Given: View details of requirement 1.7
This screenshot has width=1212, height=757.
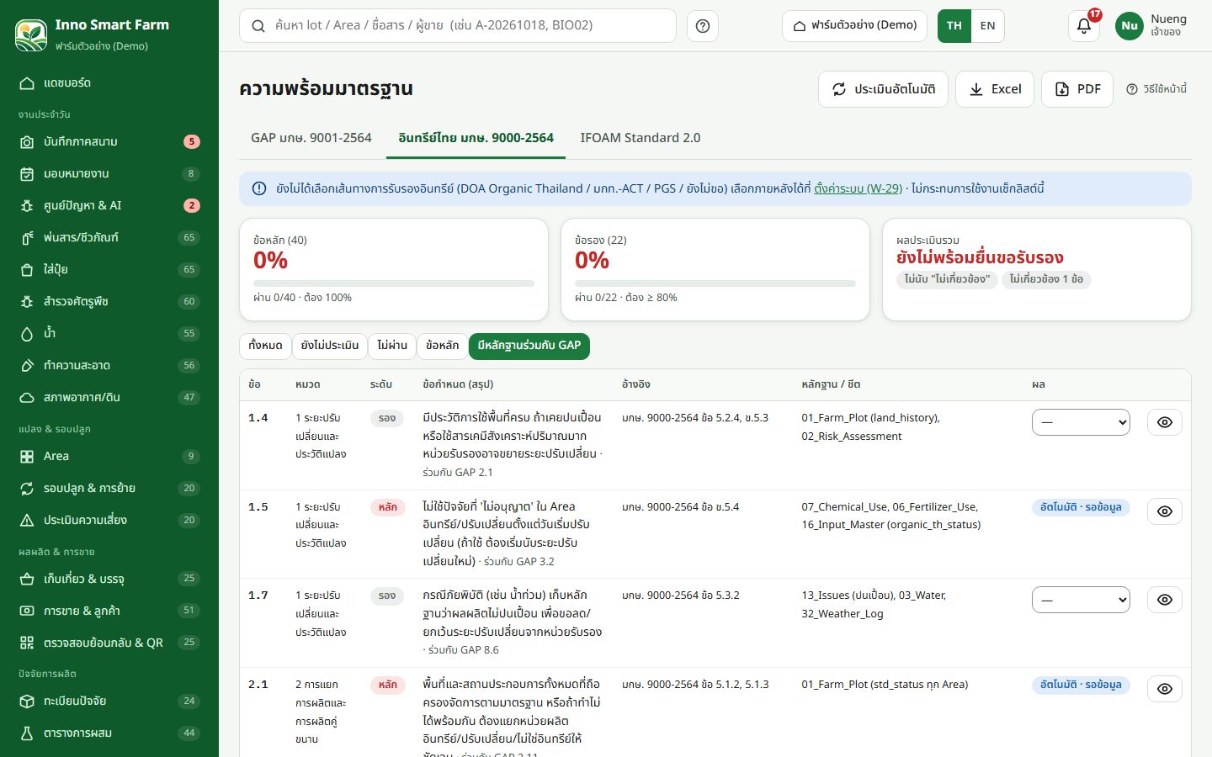Looking at the screenshot, I should click(1165, 600).
